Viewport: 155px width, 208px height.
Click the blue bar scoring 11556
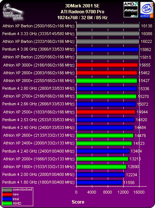[99, 183]
